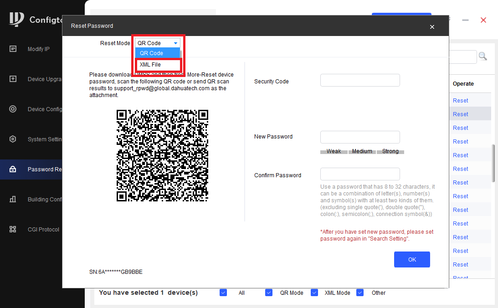Click the search box in main window
The width and height of the screenshot is (498, 308).
coord(463,57)
